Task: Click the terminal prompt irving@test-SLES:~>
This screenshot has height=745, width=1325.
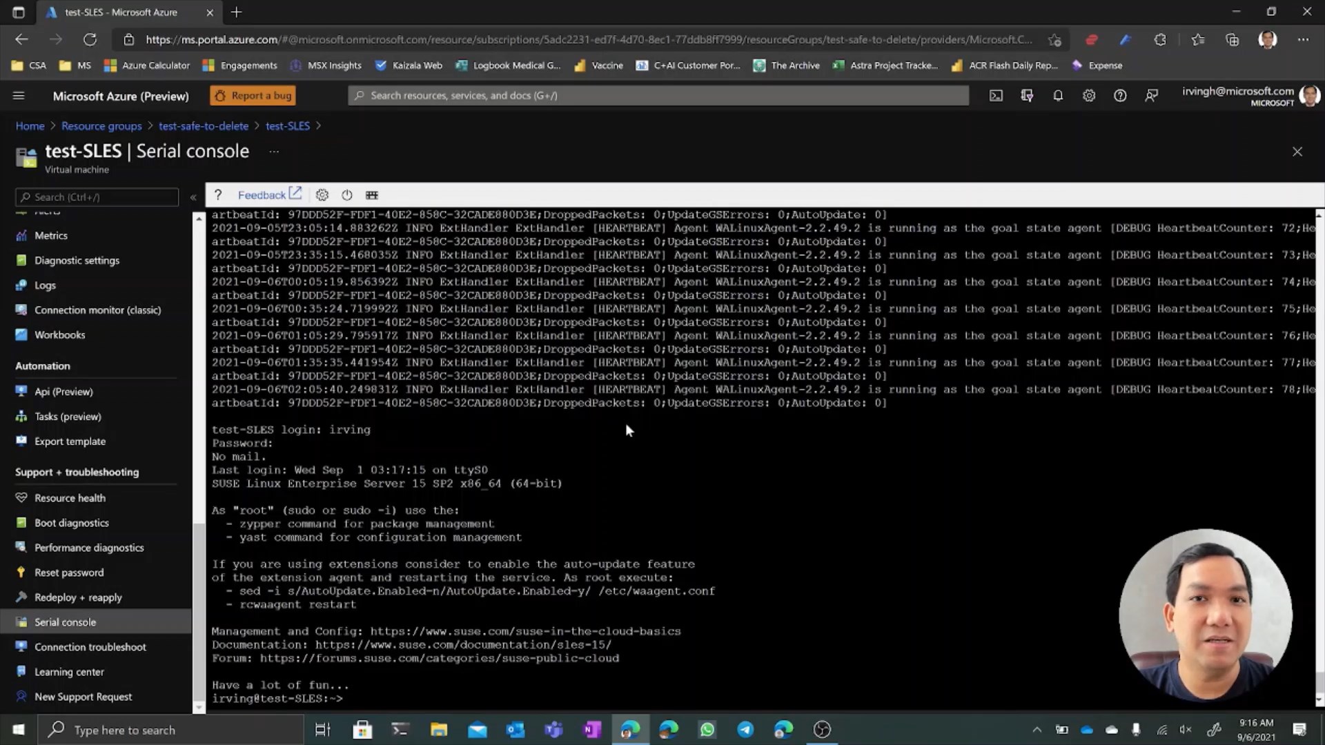Action: pos(277,699)
